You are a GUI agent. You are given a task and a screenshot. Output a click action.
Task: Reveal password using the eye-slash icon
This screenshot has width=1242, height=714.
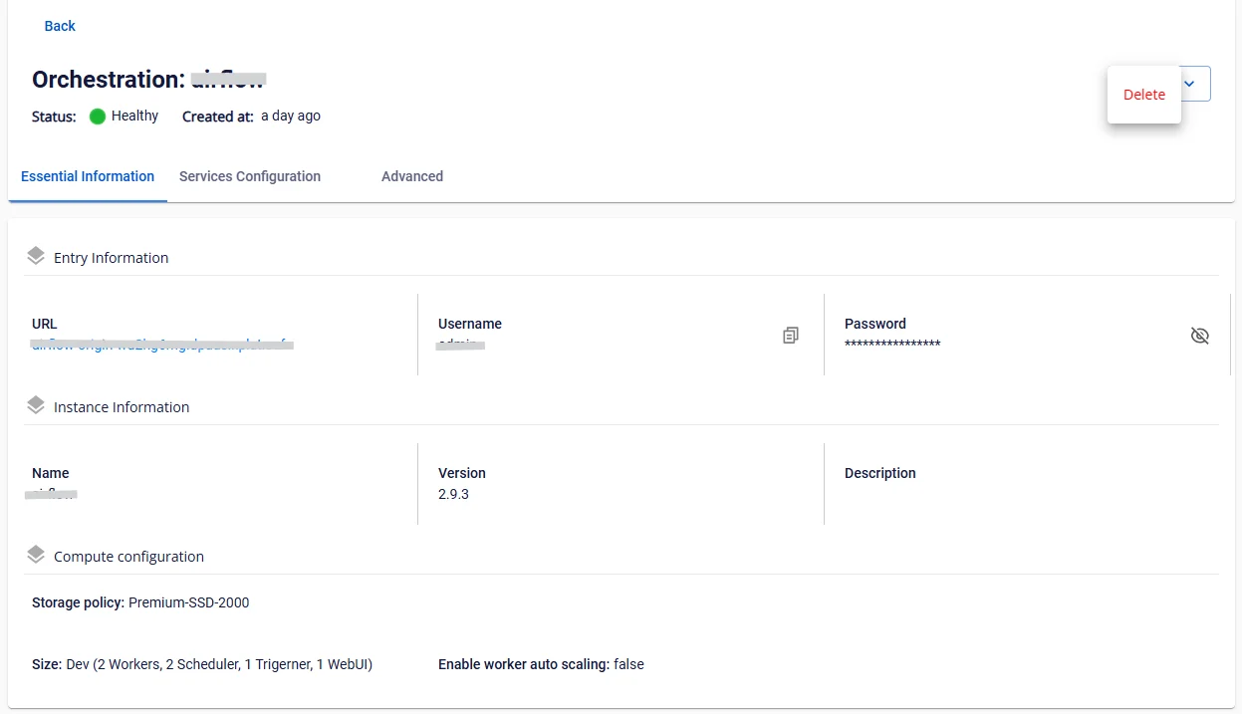tap(1200, 336)
